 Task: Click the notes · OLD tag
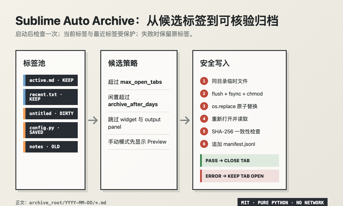pos(50,147)
